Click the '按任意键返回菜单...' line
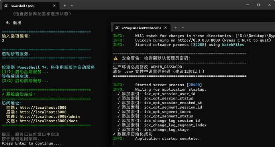 (x=23, y=139)
